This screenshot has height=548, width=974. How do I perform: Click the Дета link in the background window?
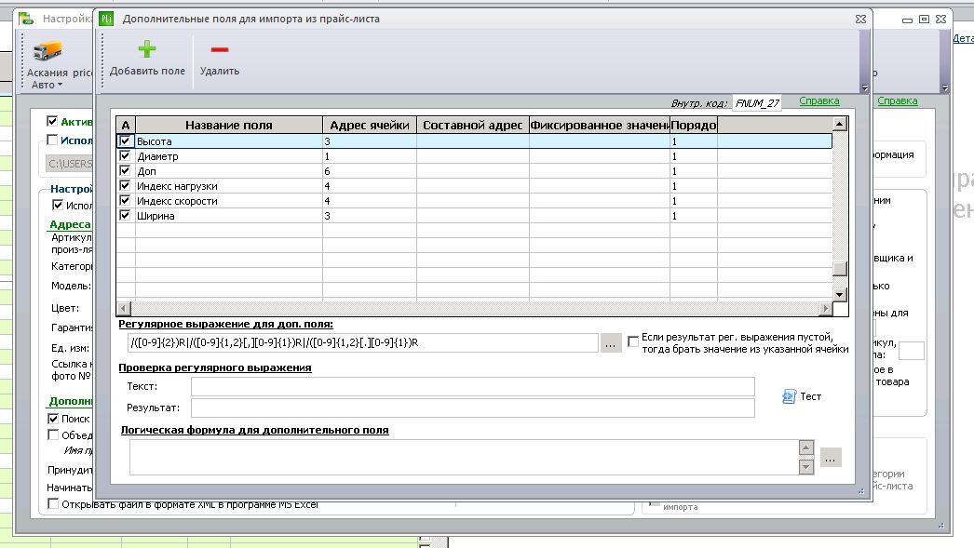963,38
